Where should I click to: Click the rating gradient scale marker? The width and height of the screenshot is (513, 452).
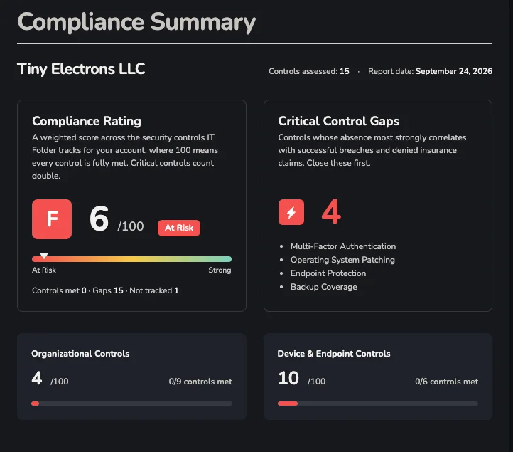click(x=44, y=256)
